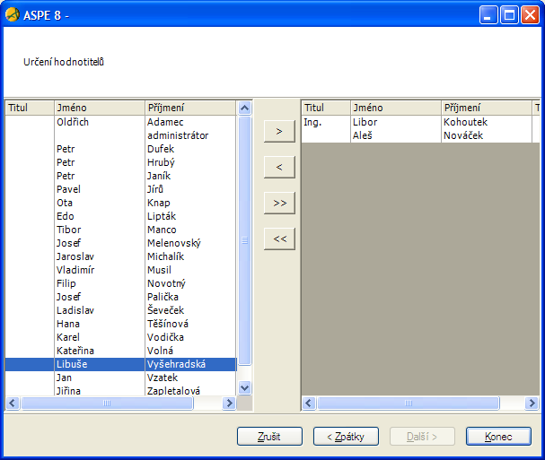Select the Jan Vzatek row
This screenshot has height=460, width=545.
[x=120, y=378]
